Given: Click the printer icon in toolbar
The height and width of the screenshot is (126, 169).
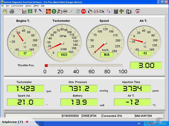Looking at the screenshot, I should [12, 11].
